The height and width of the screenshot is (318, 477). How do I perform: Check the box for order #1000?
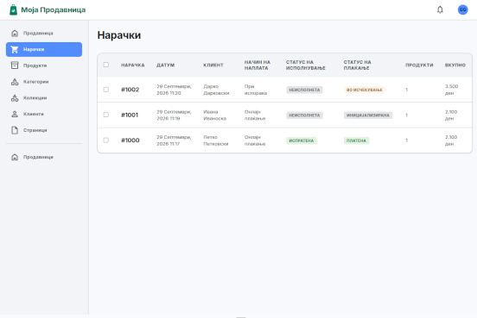click(106, 140)
